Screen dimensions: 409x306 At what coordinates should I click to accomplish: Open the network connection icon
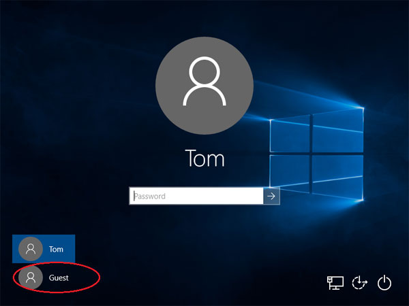click(335, 283)
